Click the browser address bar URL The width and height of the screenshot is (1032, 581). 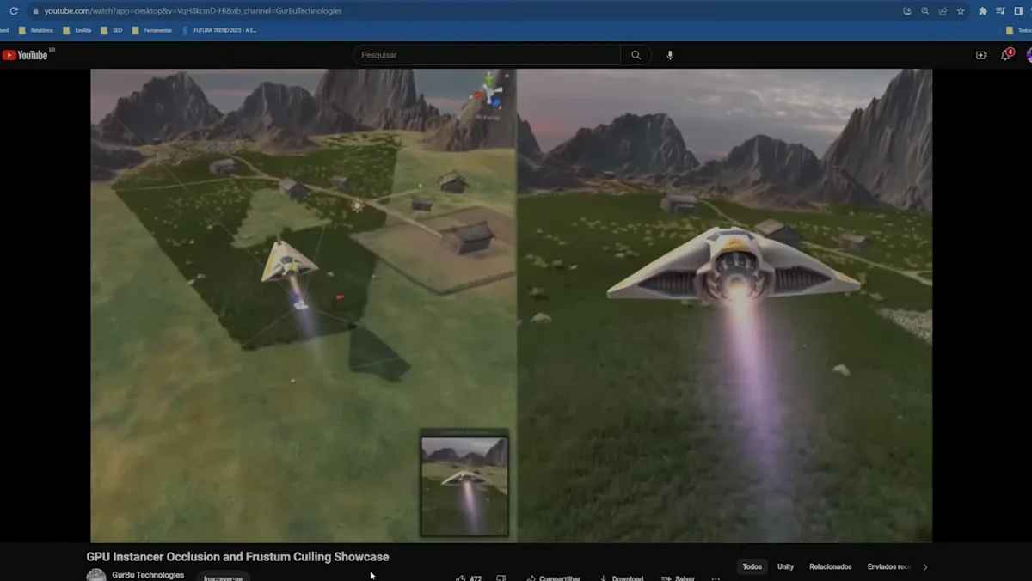click(x=193, y=11)
